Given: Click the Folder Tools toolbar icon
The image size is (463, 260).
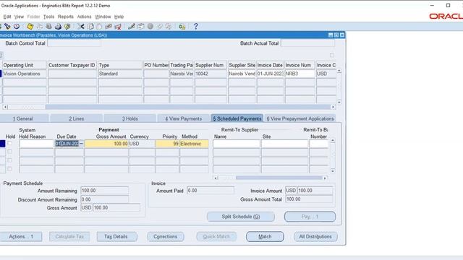Looking at the screenshot, I should pos(169,27).
